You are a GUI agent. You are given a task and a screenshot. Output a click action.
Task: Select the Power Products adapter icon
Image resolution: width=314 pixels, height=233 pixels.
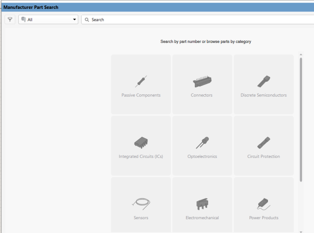[x=264, y=203]
